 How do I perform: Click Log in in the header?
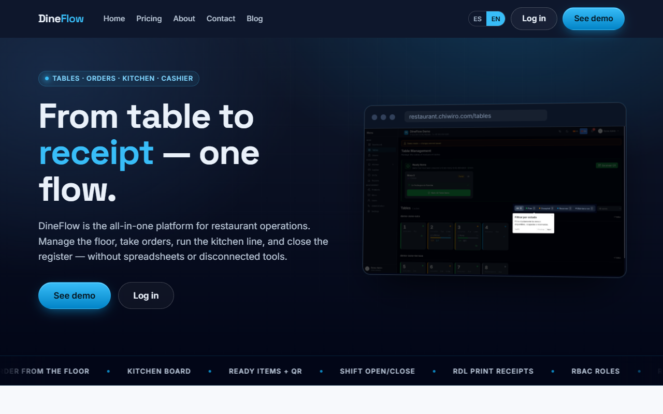point(534,19)
